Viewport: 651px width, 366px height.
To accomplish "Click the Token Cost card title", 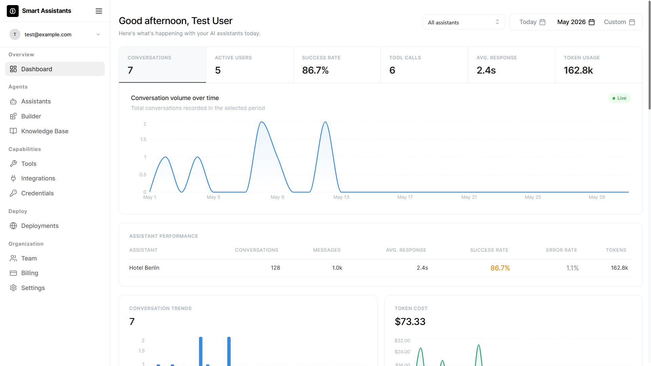I will [x=411, y=308].
